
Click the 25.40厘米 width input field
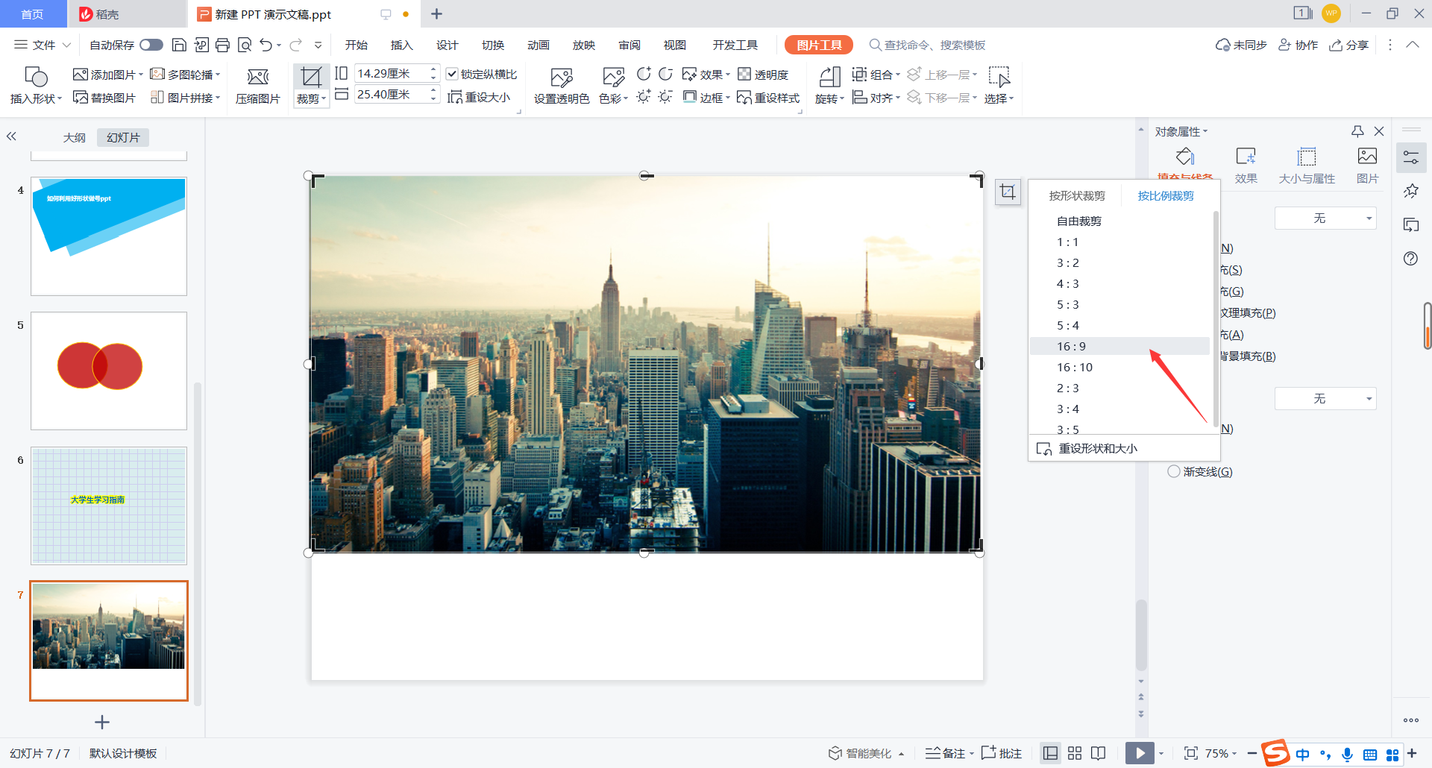point(391,94)
